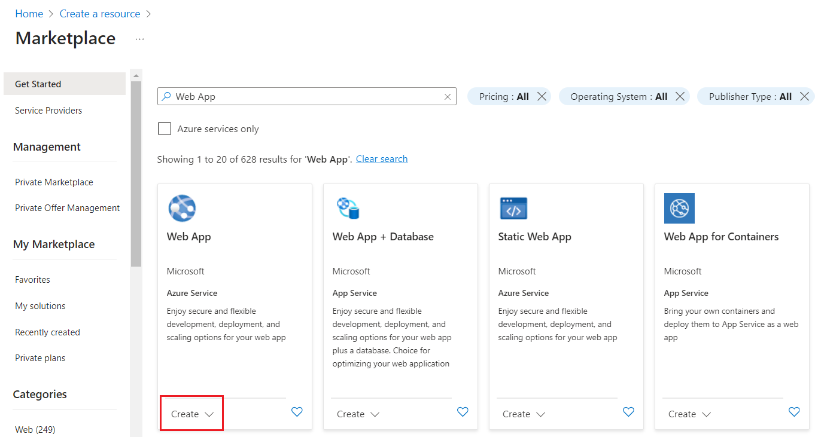The width and height of the screenshot is (815, 437).
Task: Remove the Operating System filter pill
Action: [x=680, y=96]
